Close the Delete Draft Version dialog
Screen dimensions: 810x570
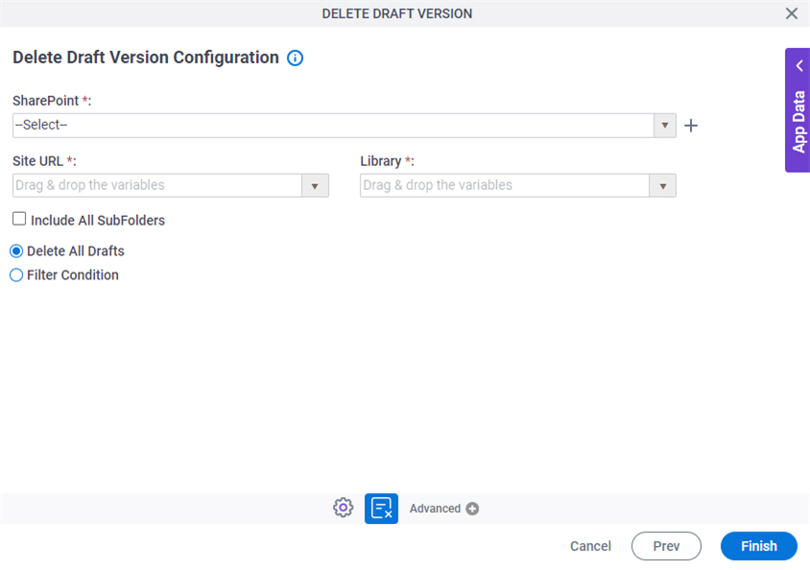click(792, 13)
